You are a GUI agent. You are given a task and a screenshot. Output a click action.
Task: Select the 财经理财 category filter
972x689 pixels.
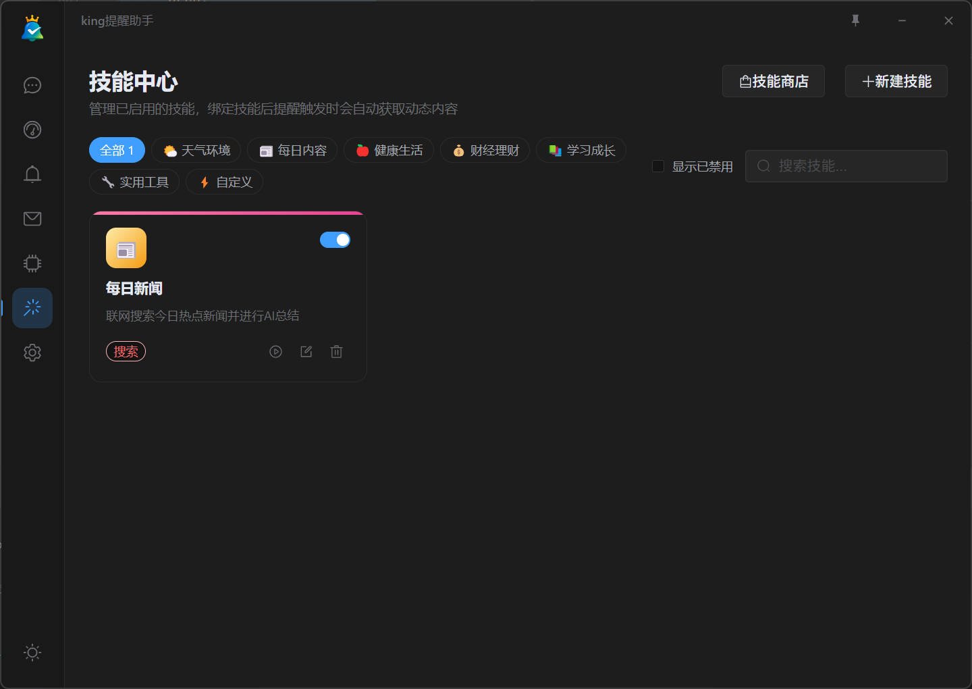point(485,150)
